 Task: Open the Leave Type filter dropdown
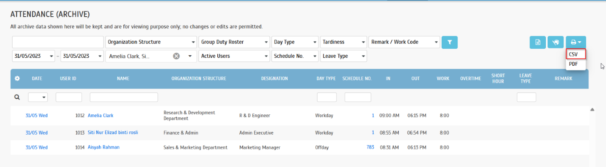pos(343,56)
